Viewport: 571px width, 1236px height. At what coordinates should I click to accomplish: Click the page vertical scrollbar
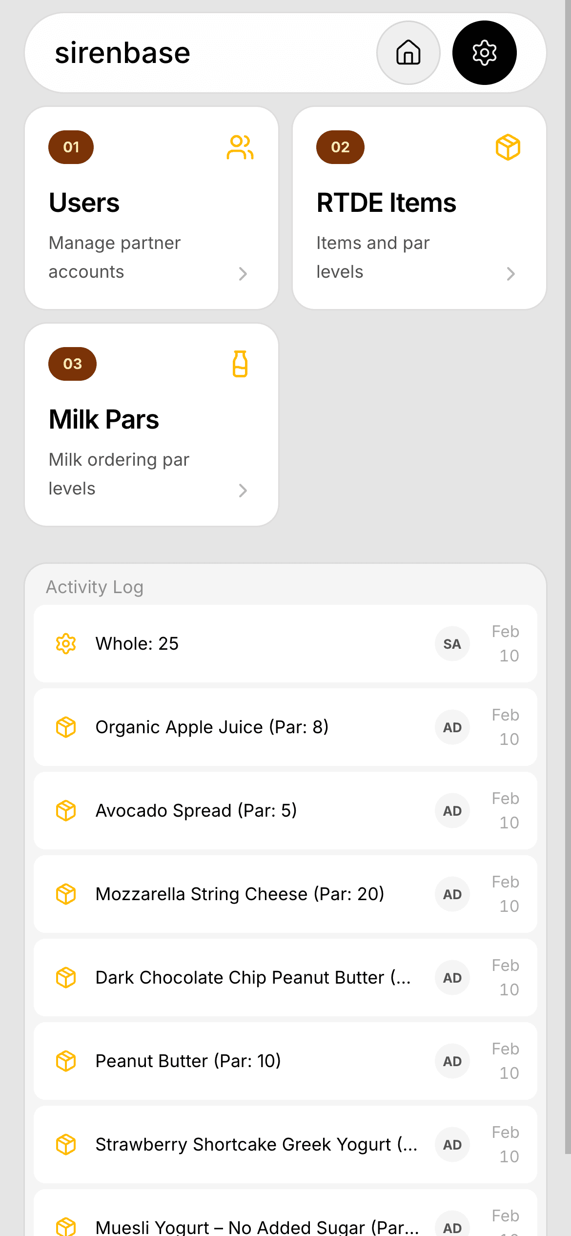pyautogui.click(x=568, y=586)
